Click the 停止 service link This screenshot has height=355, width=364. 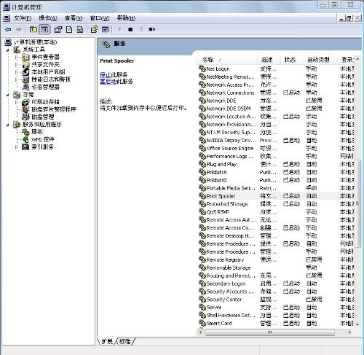(106, 74)
